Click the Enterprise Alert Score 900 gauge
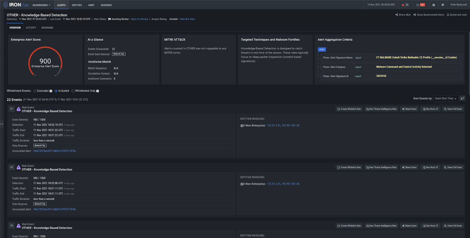Image resolution: width=470 pixels, height=238 pixels. [x=45, y=61]
